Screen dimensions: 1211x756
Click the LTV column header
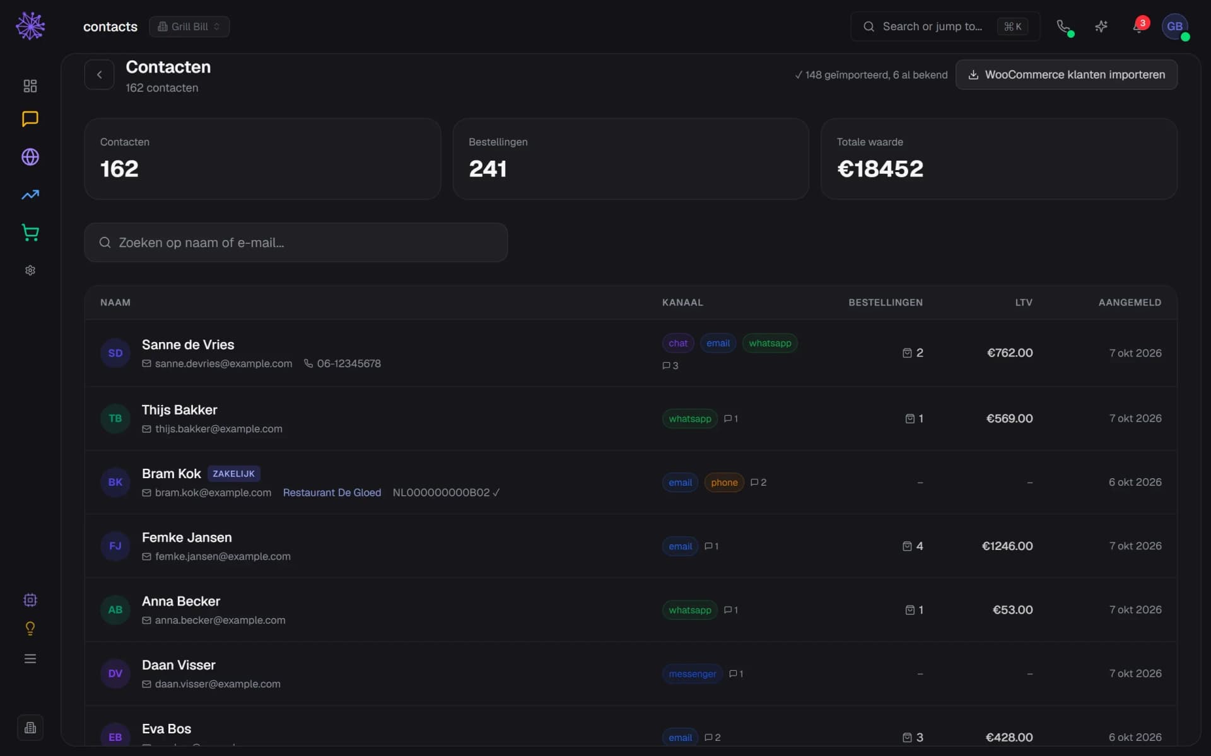[1024, 302]
